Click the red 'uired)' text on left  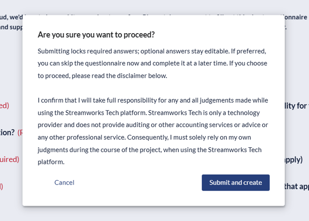(9, 159)
